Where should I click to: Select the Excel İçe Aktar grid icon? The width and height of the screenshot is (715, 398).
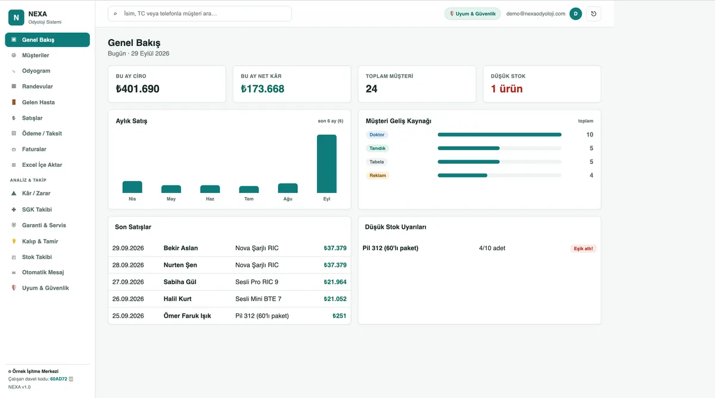[14, 165]
